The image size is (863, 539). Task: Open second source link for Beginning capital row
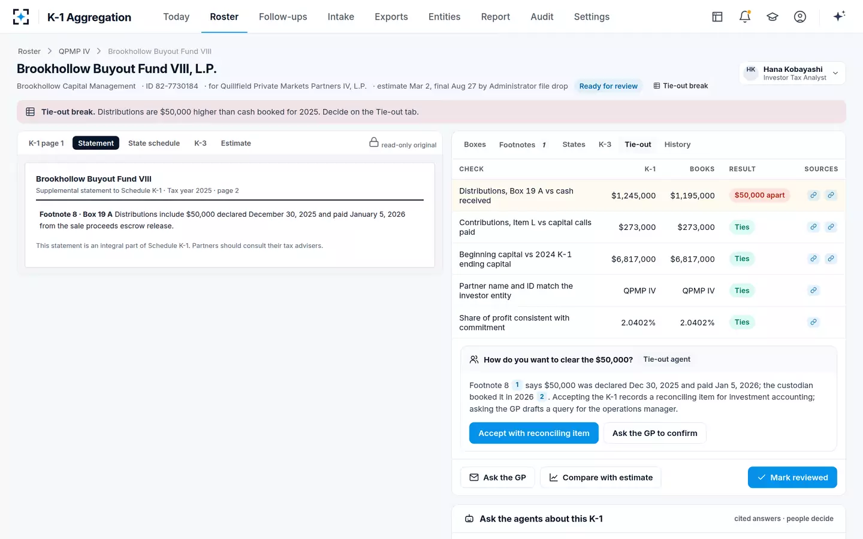831,259
